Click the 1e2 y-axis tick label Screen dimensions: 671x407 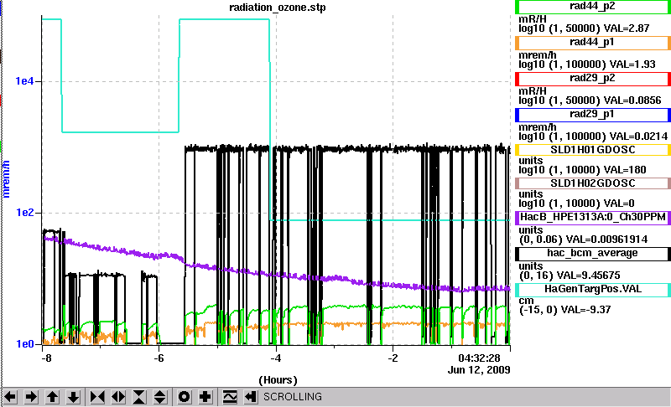coord(24,212)
